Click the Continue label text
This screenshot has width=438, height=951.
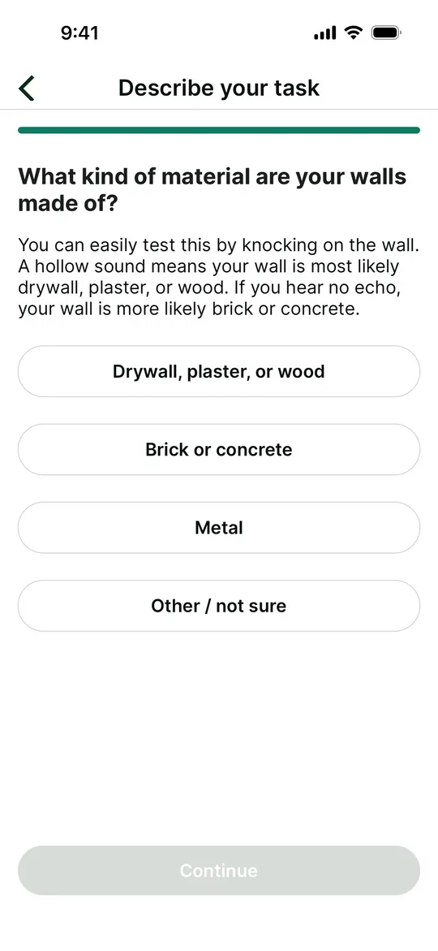coord(219,871)
